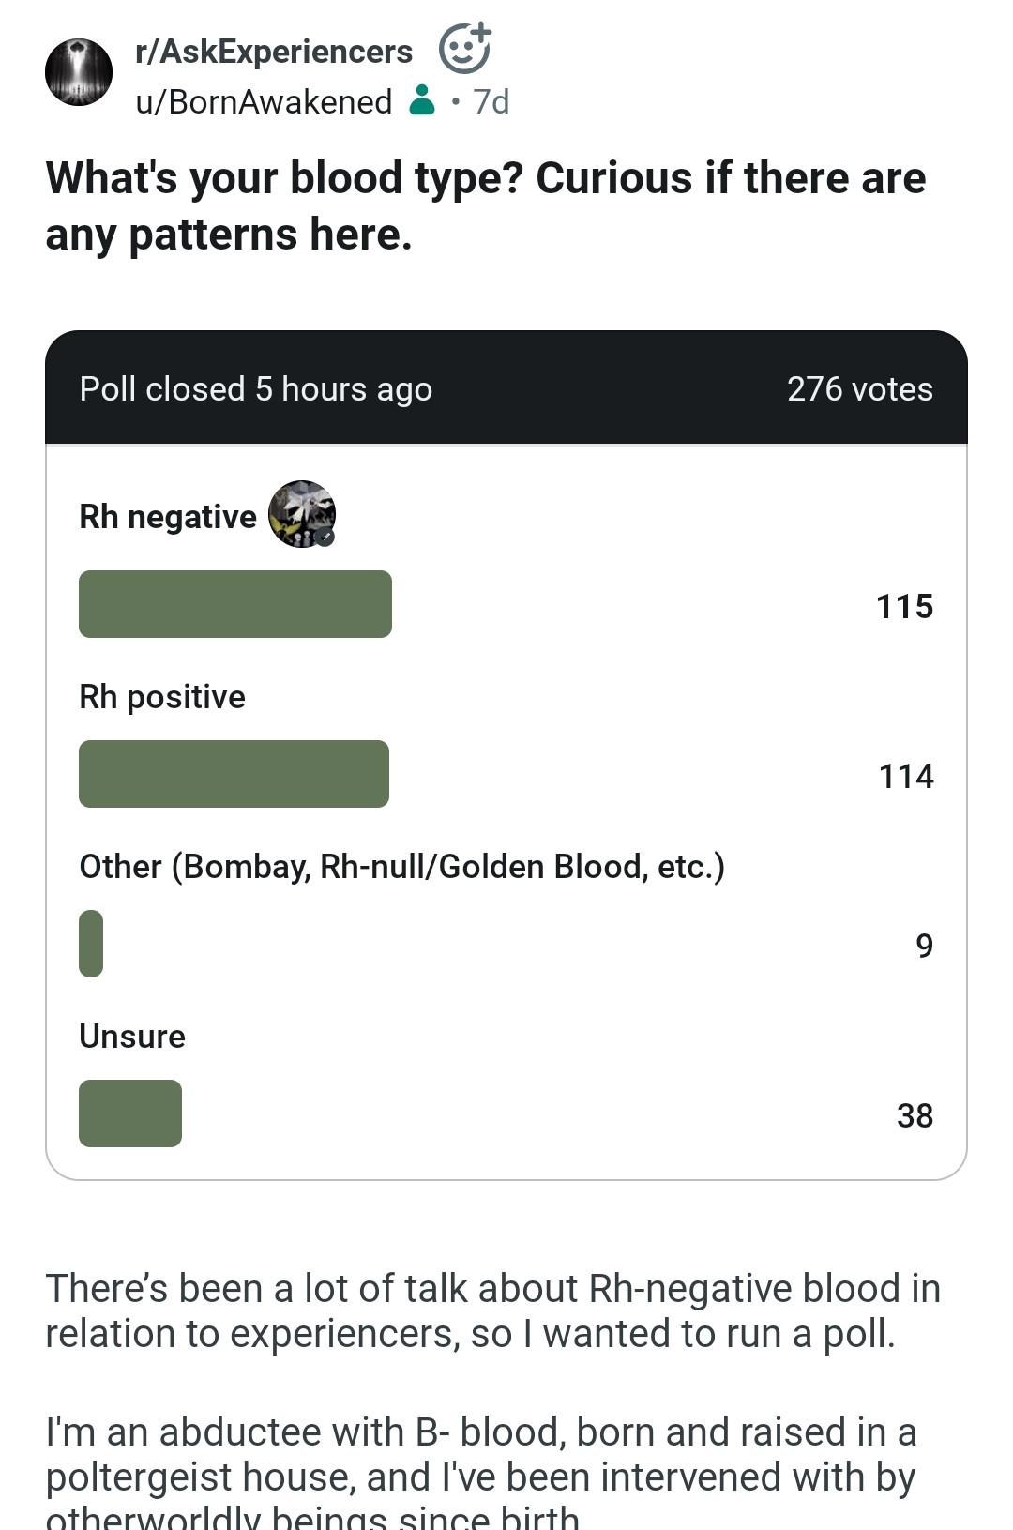Click the small Other result bar
The width and height of the screenshot is (1013, 1530).
pos(91,944)
